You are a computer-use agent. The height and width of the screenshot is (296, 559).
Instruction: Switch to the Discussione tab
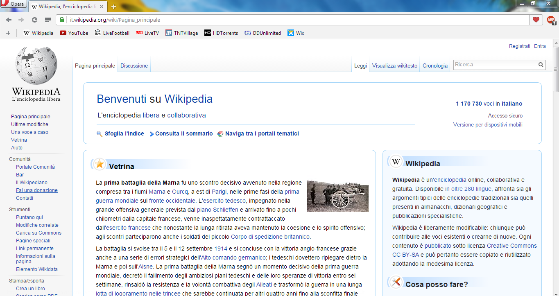134,66
